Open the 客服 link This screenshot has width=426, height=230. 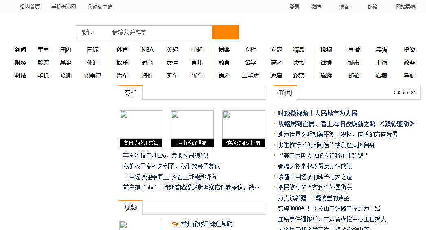pyautogui.click(x=382, y=76)
